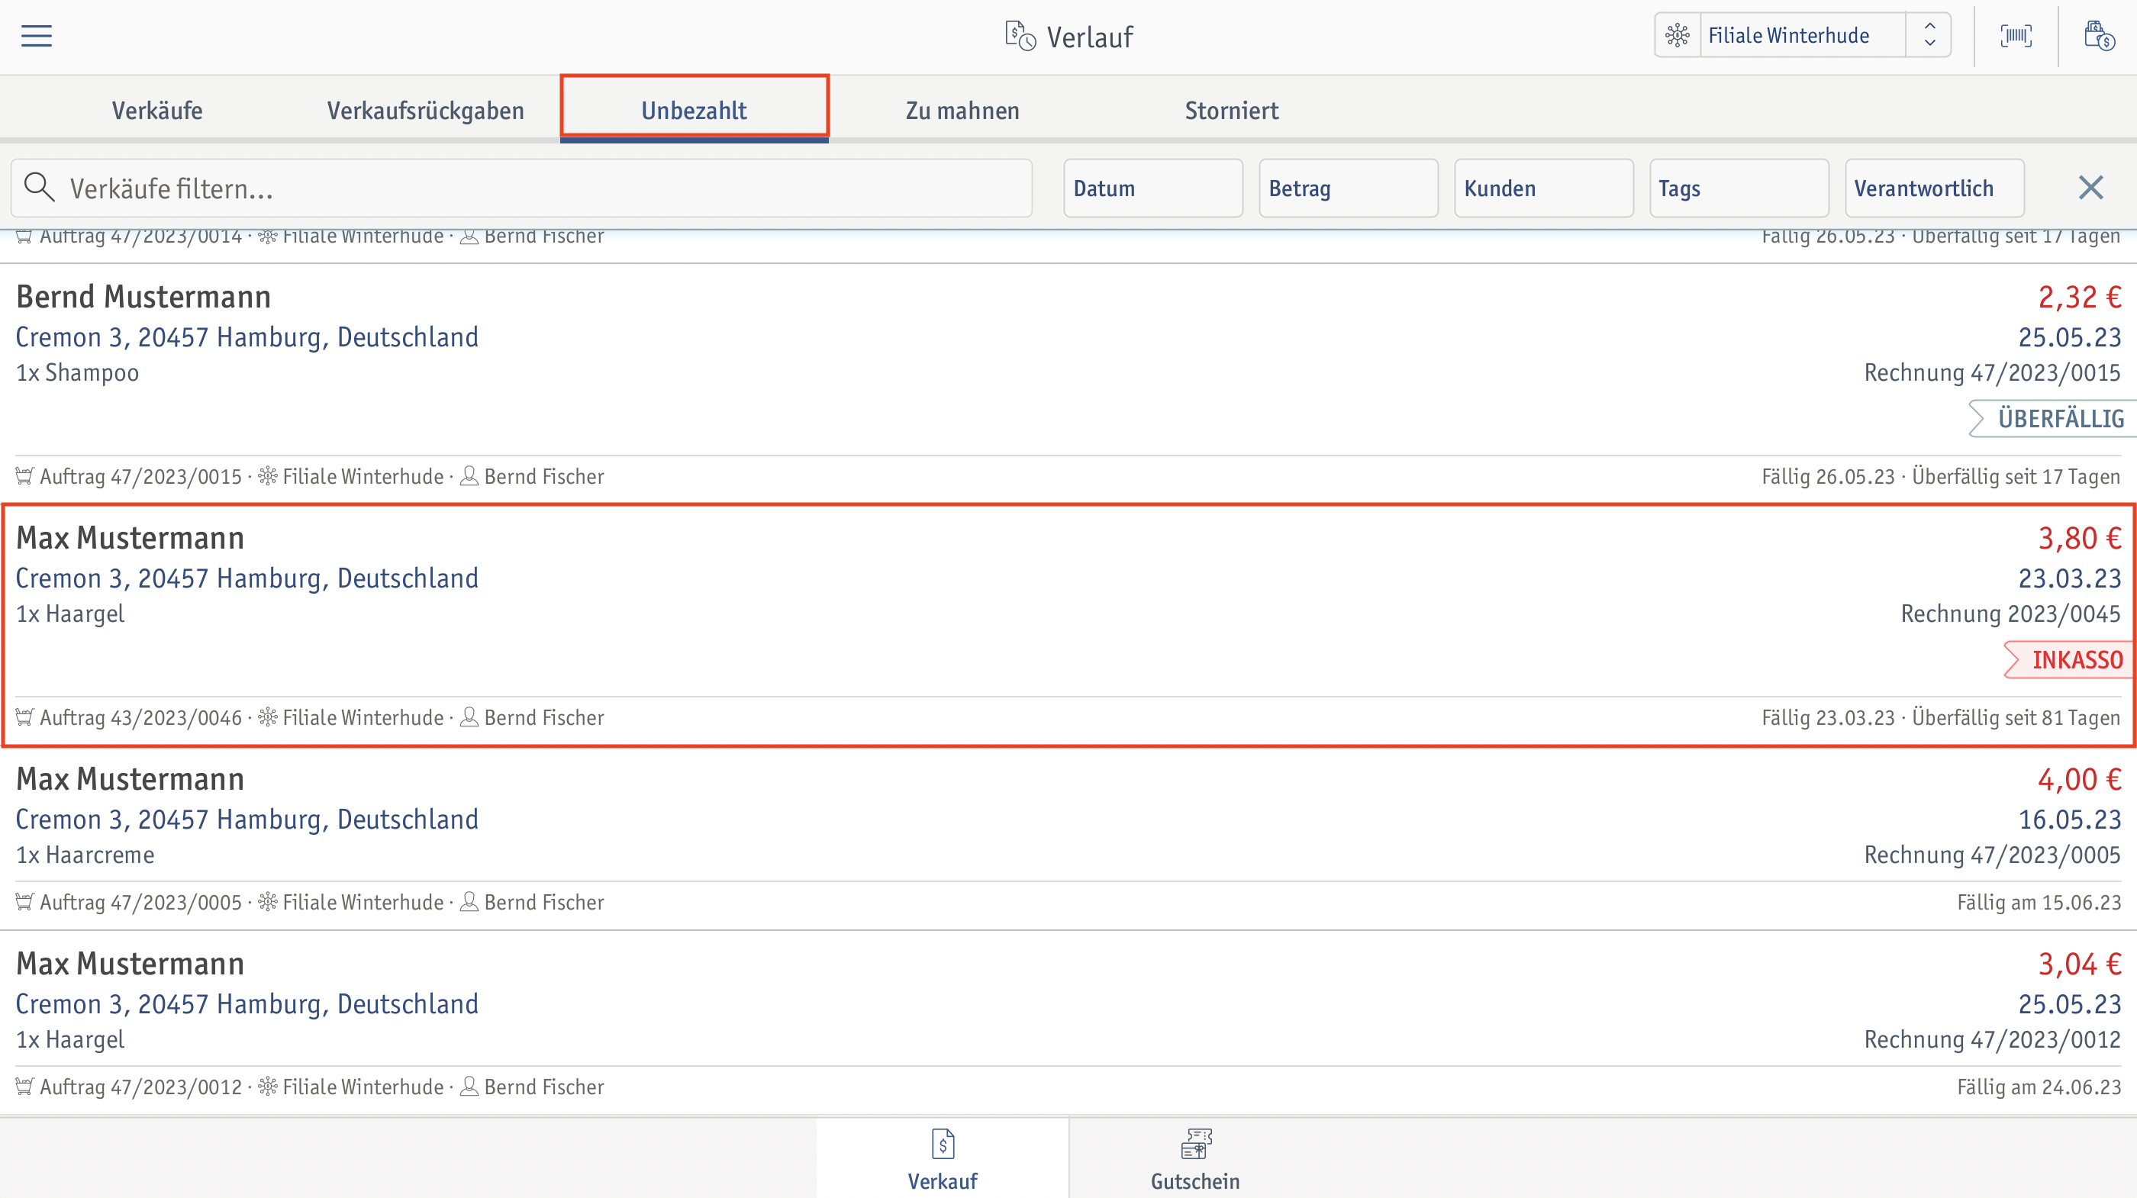Click date 16.05.23
The width and height of the screenshot is (2137, 1198).
tap(2069, 819)
